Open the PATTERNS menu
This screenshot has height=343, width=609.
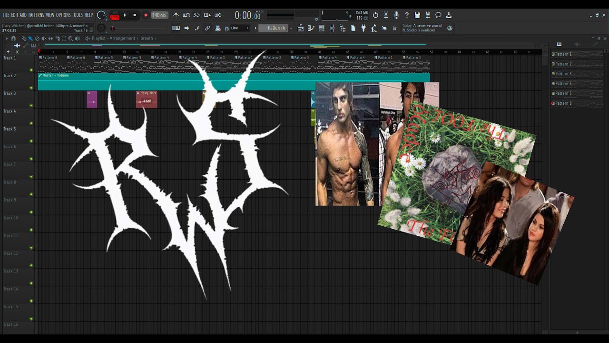(36, 15)
